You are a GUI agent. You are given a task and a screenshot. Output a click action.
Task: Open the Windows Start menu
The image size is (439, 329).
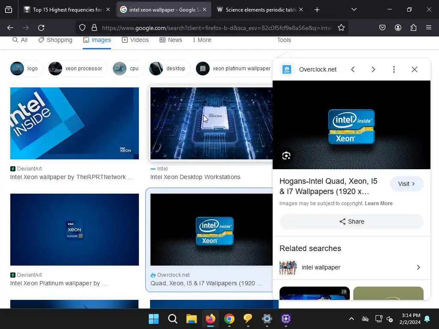[154, 319]
